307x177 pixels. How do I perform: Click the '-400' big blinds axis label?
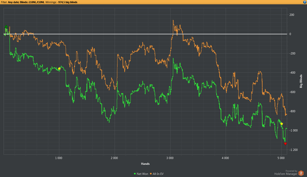point(293,73)
